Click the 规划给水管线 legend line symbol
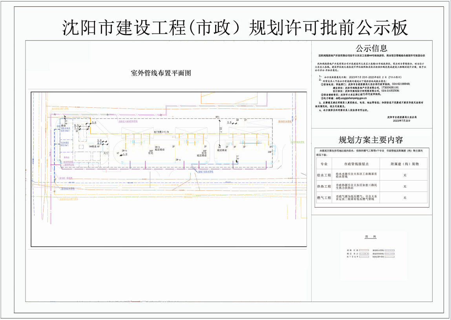 coord(390,250)
